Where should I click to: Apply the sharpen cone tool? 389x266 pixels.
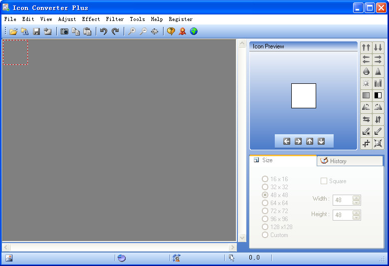(x=378, y=71)
